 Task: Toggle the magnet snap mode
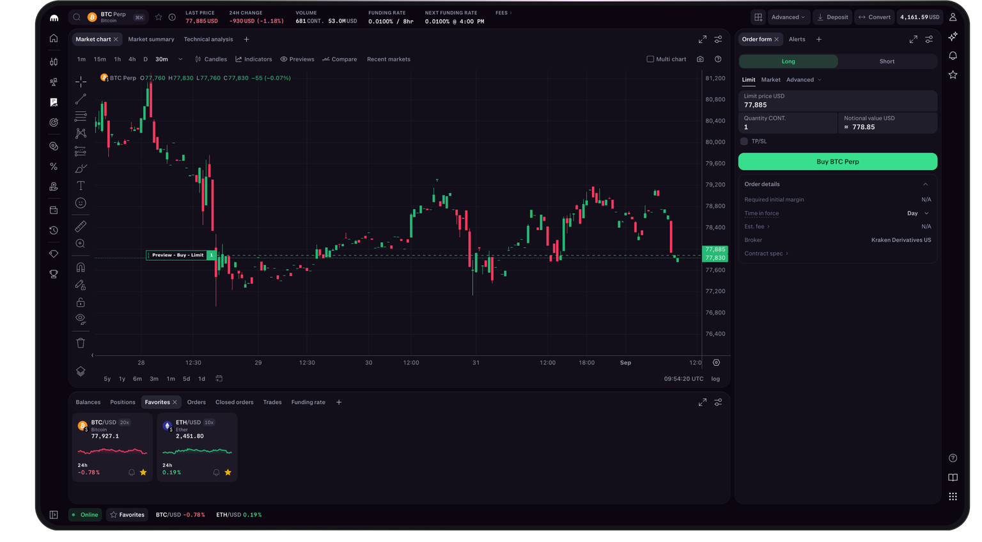click(x=81, y=268)
